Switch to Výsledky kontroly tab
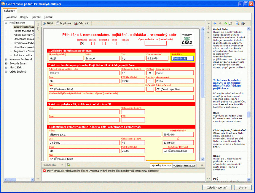255x193 pixels. point(161,165)
